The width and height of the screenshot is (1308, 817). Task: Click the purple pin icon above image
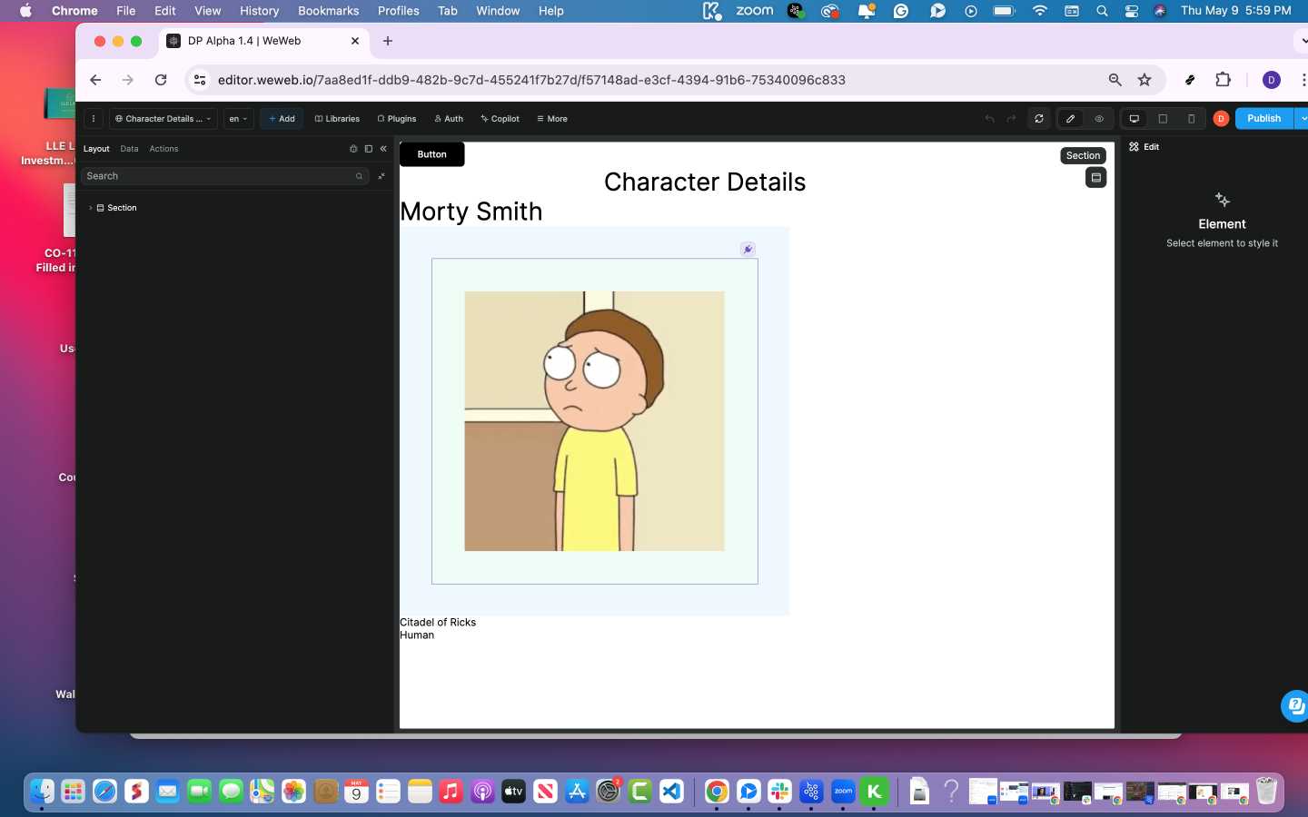[x=748, y=250]
